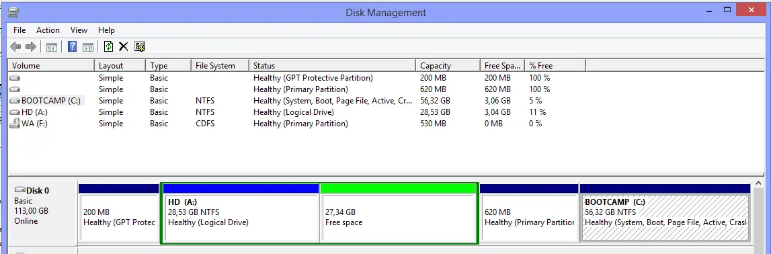Select the drive icon of the 200 MB volume row
The width and height of the screenshot is (771, 254).
(x=15, y=78)
